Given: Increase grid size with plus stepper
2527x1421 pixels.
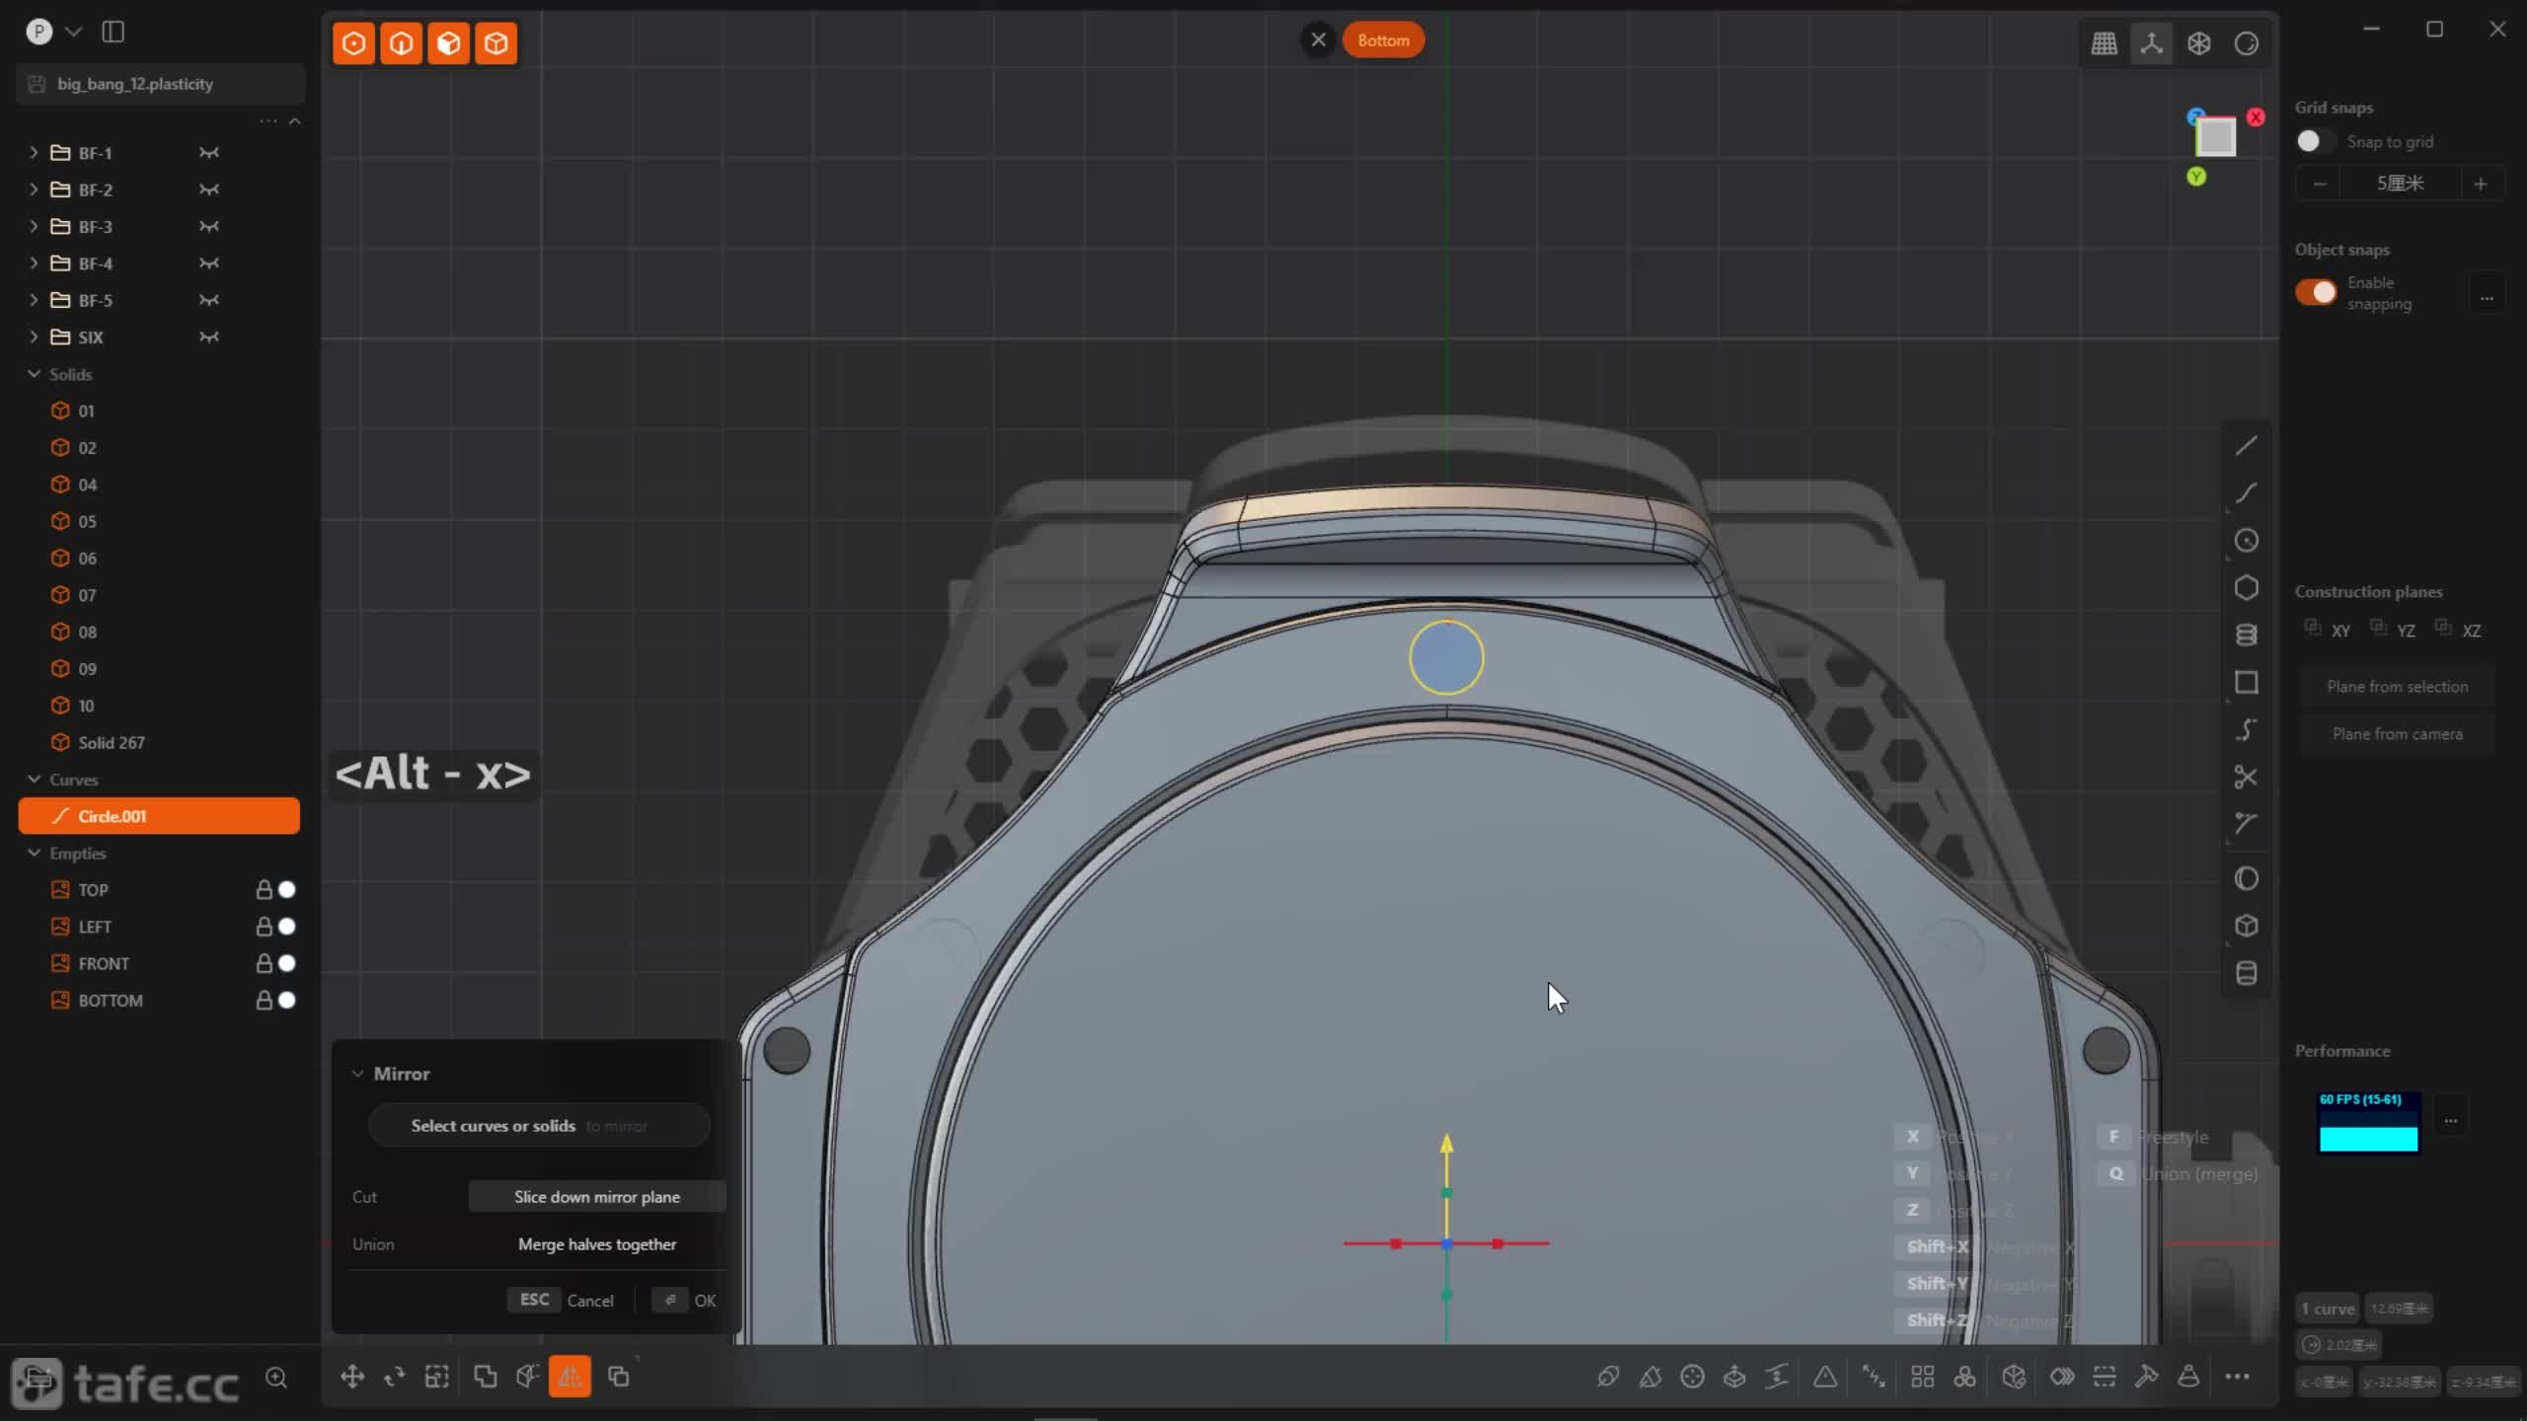Looking at the screenshot, I should click(2480, 184).
